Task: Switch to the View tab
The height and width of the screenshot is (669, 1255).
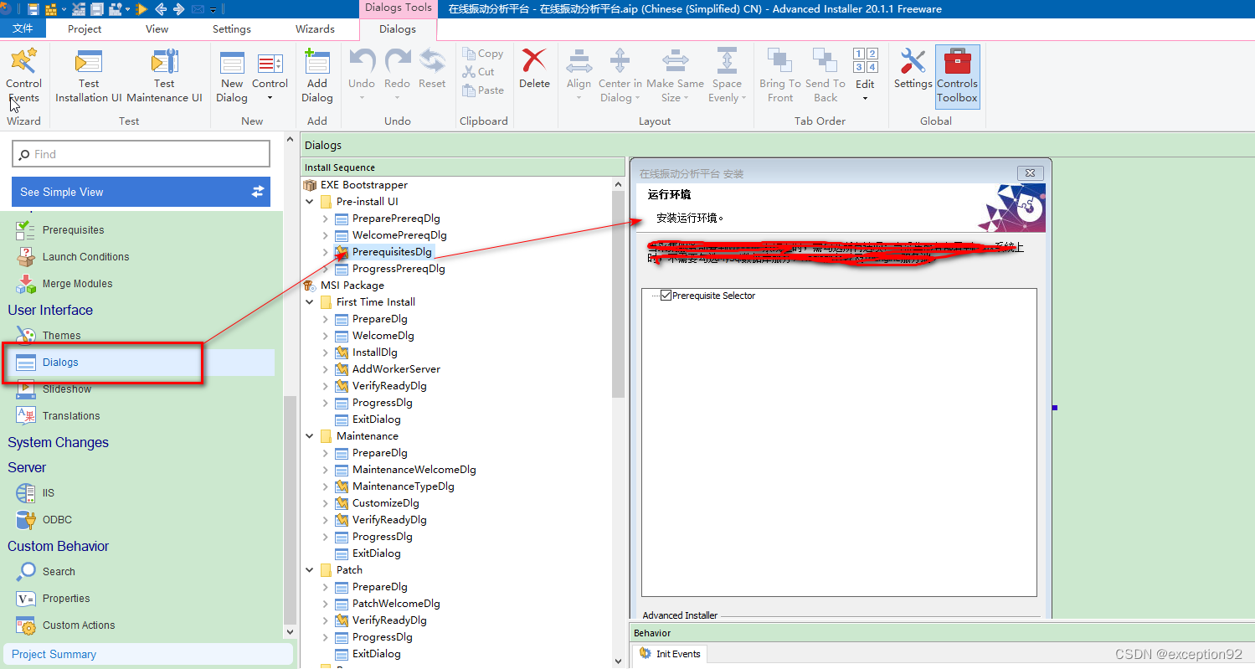Action: [x=157, y=28]
